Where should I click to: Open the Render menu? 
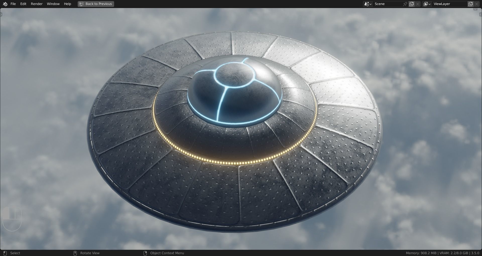point(37,4)
